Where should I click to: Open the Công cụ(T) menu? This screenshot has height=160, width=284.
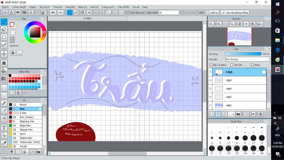(108, 7)
